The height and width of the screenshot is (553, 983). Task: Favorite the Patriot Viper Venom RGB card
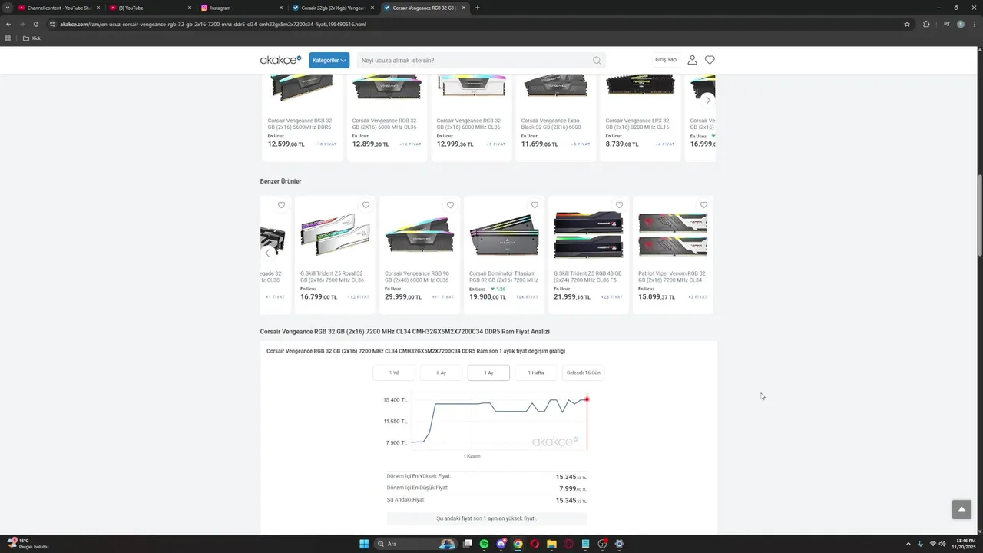703,205
